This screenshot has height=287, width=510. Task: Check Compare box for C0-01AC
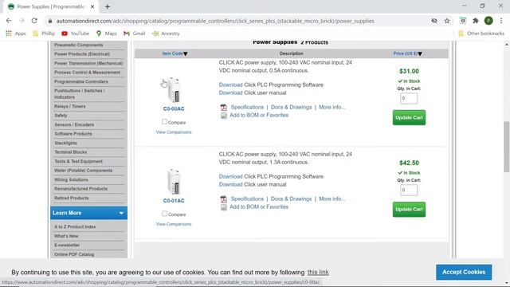coord(164,214)
